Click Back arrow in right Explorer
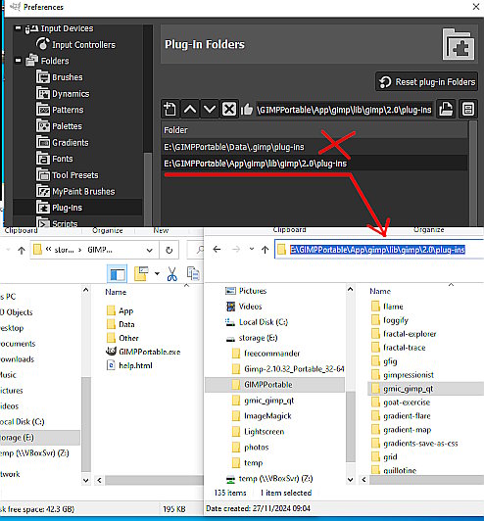Screen dimensions: 484x521 coord(217,249)
